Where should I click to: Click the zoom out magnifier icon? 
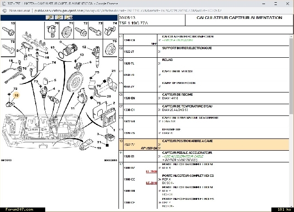59,18
